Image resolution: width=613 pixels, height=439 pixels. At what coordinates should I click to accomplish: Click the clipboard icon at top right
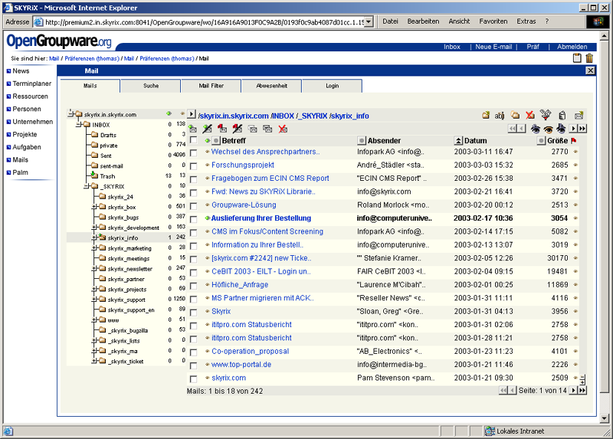(577, 58)
